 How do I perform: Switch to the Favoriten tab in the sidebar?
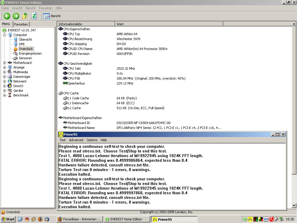[x=21, y=24]
